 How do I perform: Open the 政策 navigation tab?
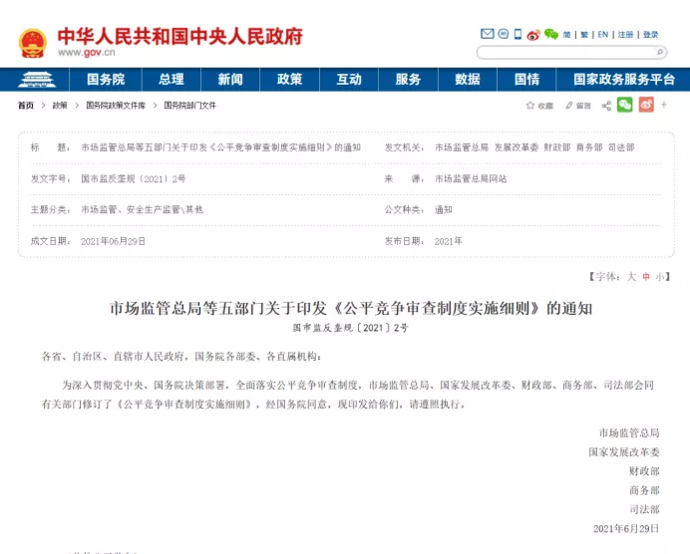coord(289,80)
